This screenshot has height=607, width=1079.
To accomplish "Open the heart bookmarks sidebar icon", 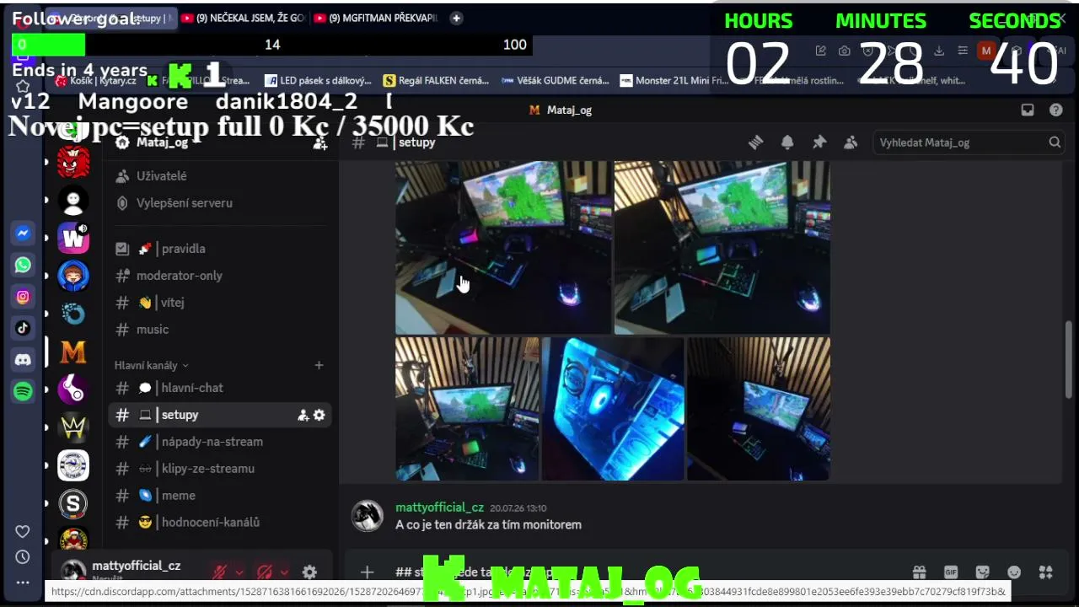I will coord(23,531).
